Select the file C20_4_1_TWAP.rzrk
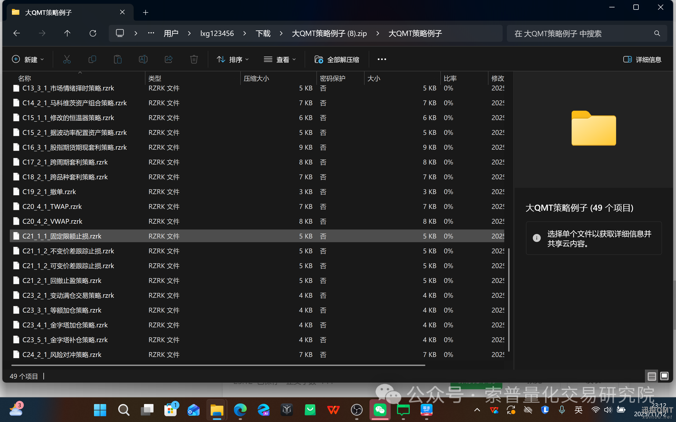The image size is (676, 422). pos(52,207)
